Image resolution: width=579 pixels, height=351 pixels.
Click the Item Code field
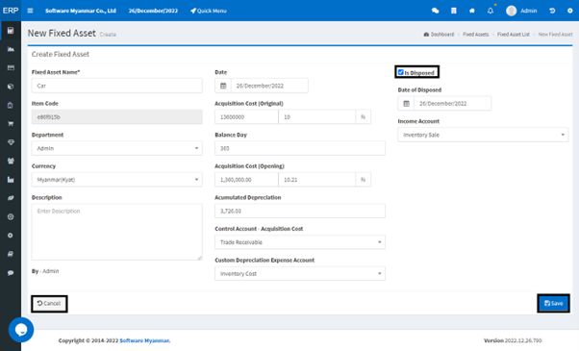click(116, 117)
